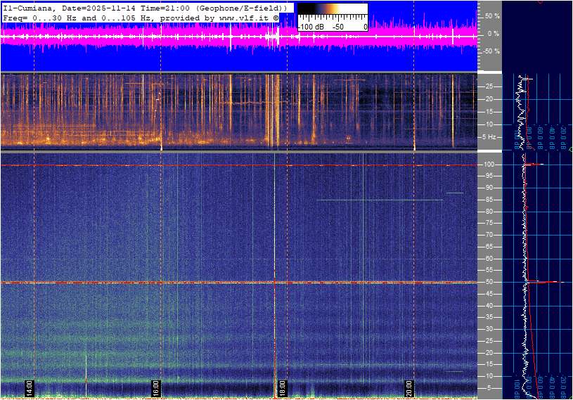This screenshot has width=573, height=400.
Task: Click the red 50 Hz mains hum line
Action: [x=211, y=283]
